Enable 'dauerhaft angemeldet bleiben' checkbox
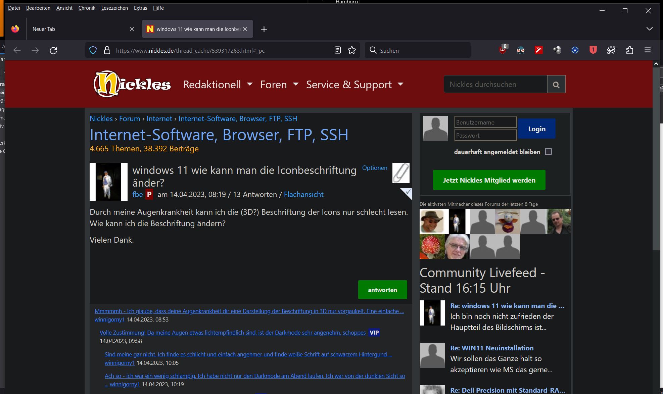This screenshot has width=663, height=394. 548,152
